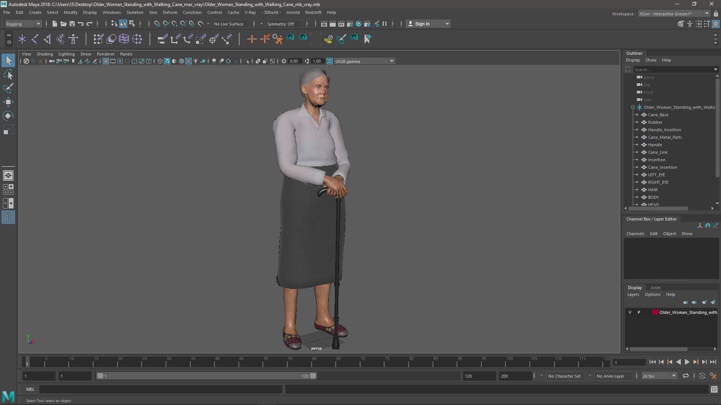Create a new scene file
Viewport: 721px width, 405px height.
pyautogui.click(x=54, y=24)
